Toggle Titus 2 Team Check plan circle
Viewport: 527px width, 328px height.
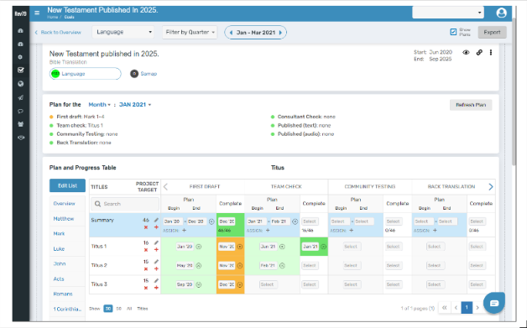click(x=282, y=265)
